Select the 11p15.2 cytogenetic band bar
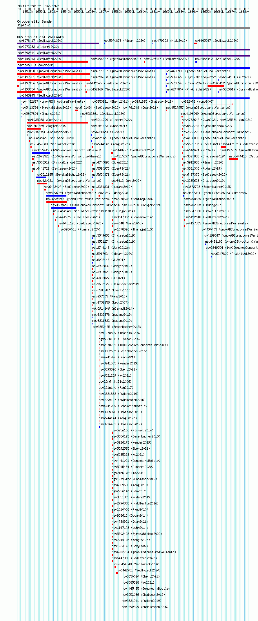Image resolution: width=258 pixels, height=621 pixels. click(x=133, y=28)
